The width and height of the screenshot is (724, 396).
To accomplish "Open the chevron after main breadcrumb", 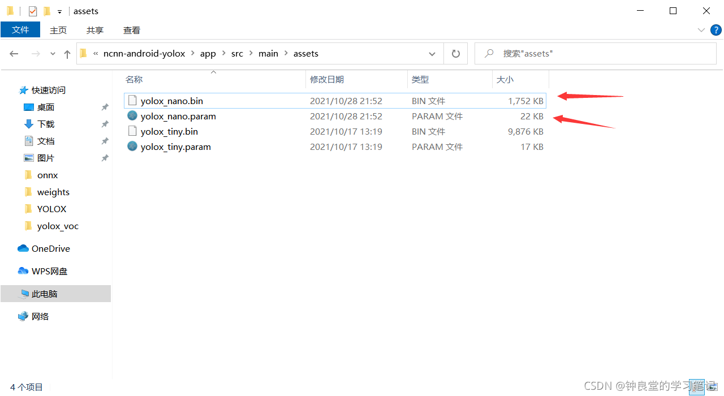I will click(286, 54).
